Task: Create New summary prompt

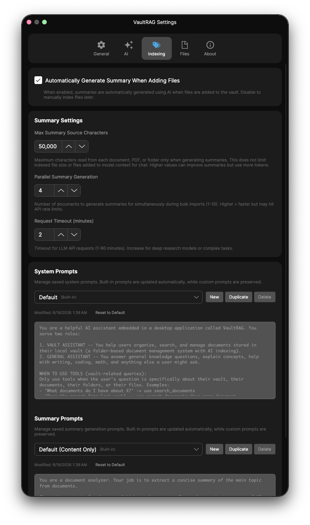Action: pos(214,449)
